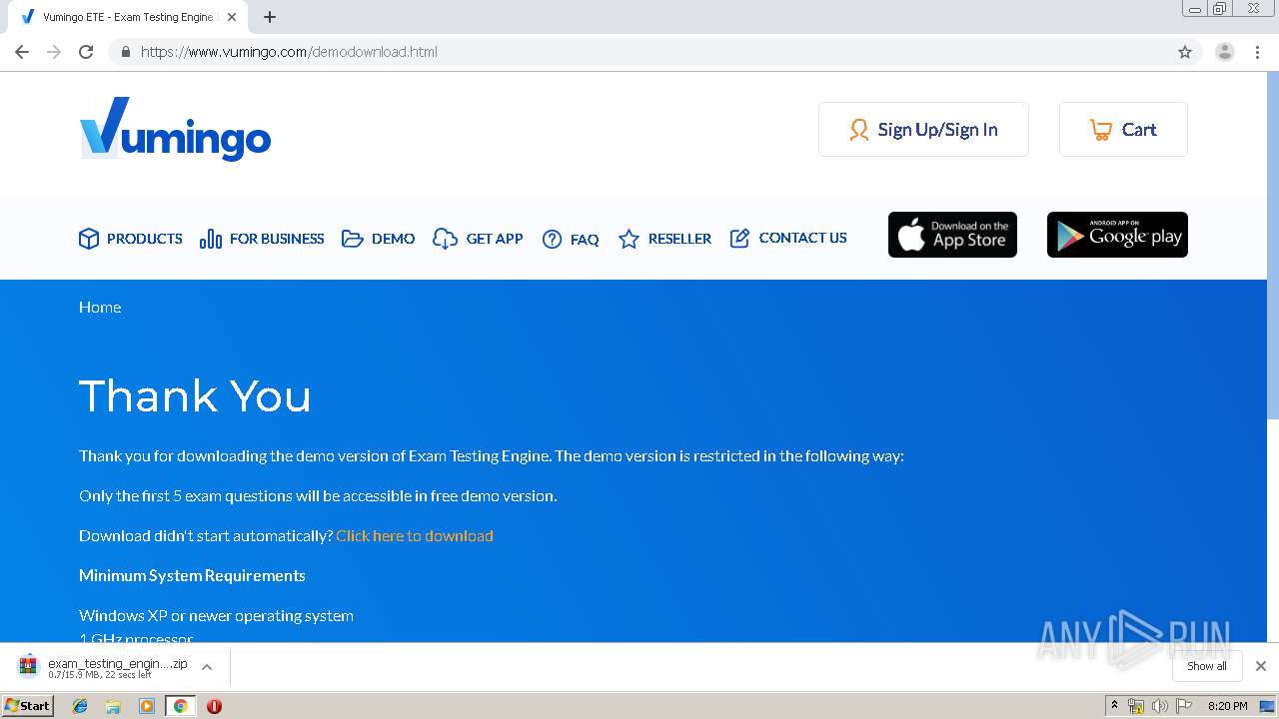Close the Vumingo ETE tab
Viewport: 1279px width, 719px height.
tap(232, 17)
